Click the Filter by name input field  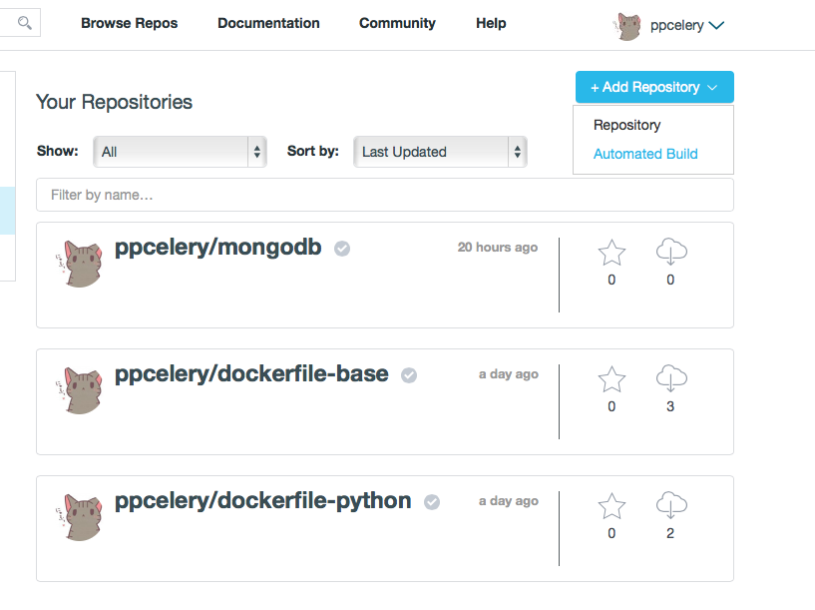point(384,195)
